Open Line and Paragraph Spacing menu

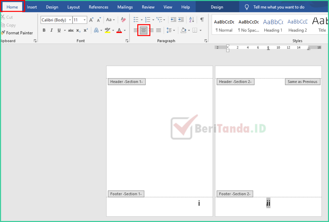(170, 30)
